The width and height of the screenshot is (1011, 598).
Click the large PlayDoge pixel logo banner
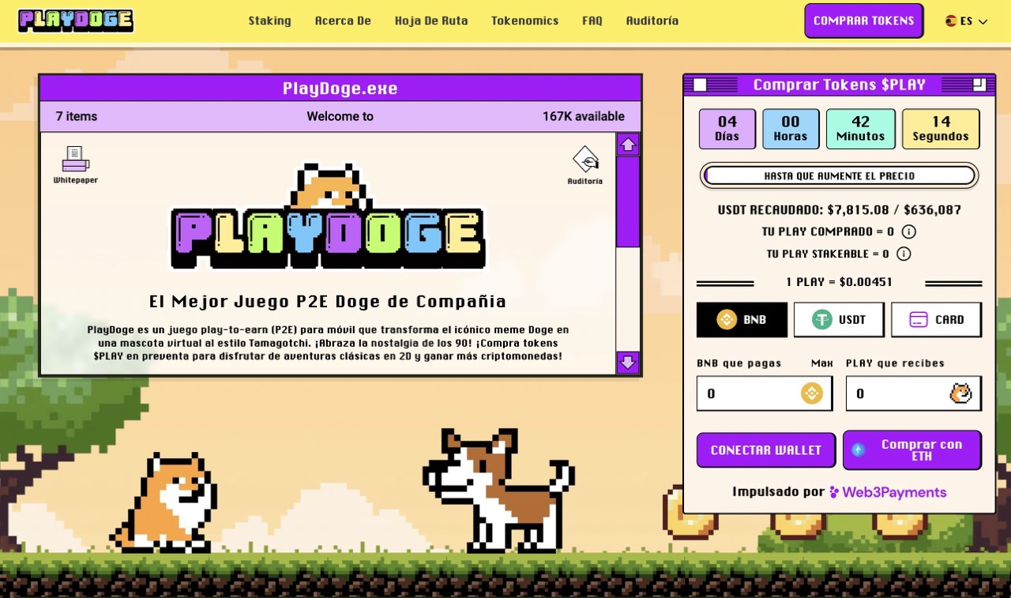pyautogui.click(x=329, y=216)
